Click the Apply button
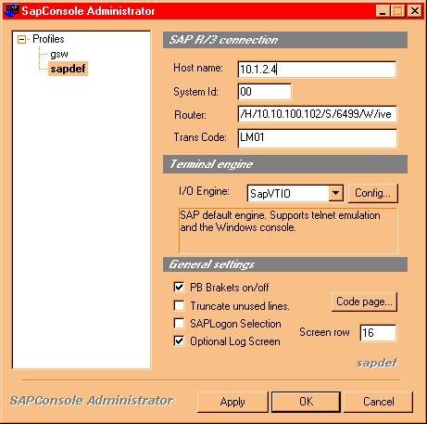Viewport: 427px width, 424px height. [232, 402]
